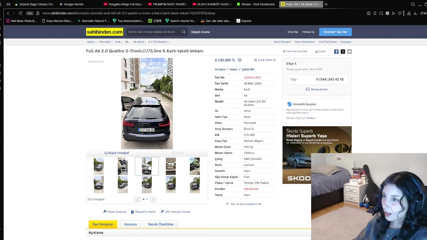This screenshot has width=427, height=240.
Task: Click the Ücretsiz İlan Ver button
Action: pyautogui.click(x=335, y=32)
